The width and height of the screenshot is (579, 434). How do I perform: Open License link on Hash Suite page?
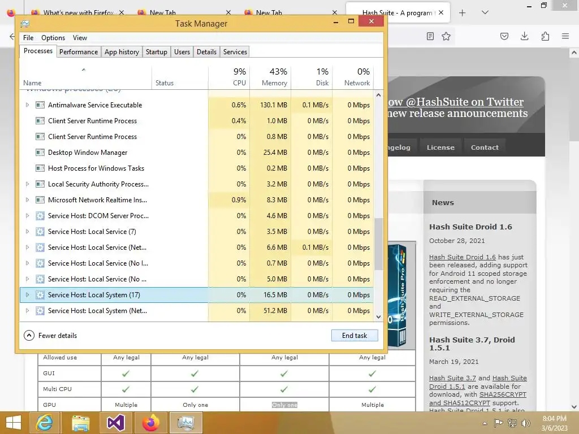(440, 147)
